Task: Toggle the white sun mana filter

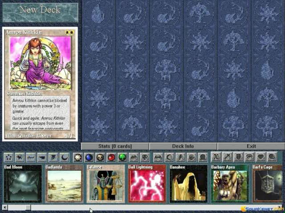Action: tap(78, 157)
